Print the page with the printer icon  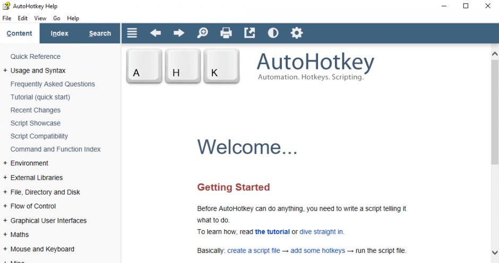tap(226, 33)
